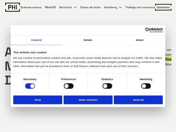Enable the Statistics cookies switch

pyautogui.click(x=107, y=86)
